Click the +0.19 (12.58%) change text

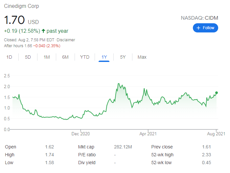coord(22,31)
